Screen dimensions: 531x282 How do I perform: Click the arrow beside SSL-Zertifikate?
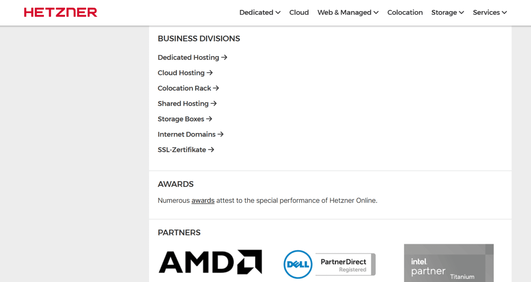[212, 150]
